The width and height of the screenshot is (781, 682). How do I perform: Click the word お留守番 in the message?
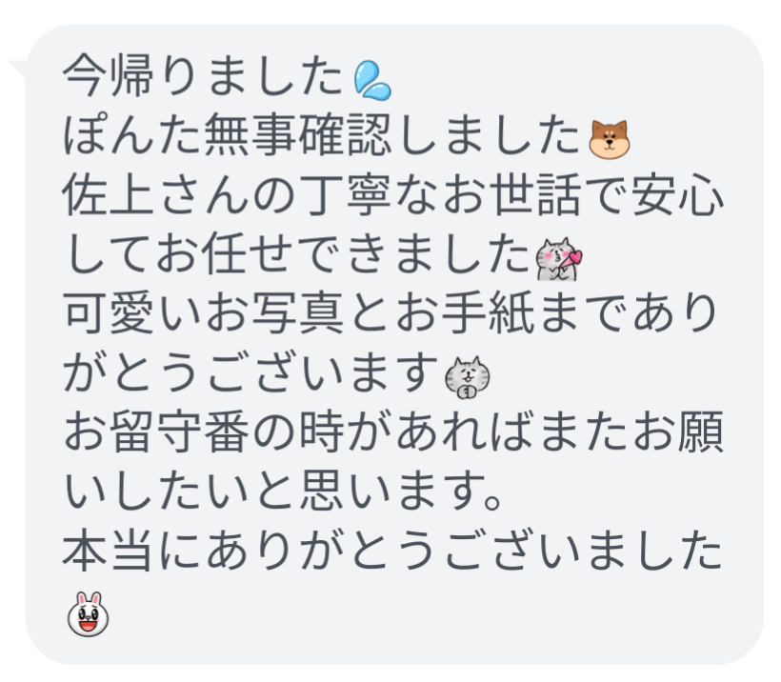coord(156,431)
